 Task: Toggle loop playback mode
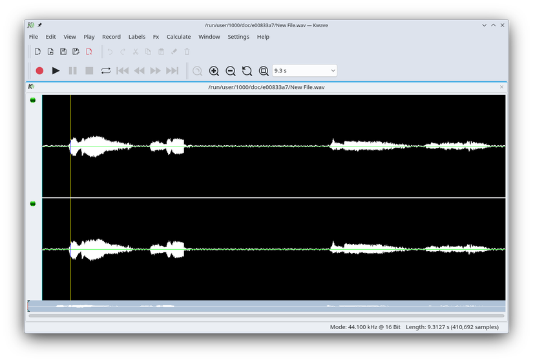[106, 70]
